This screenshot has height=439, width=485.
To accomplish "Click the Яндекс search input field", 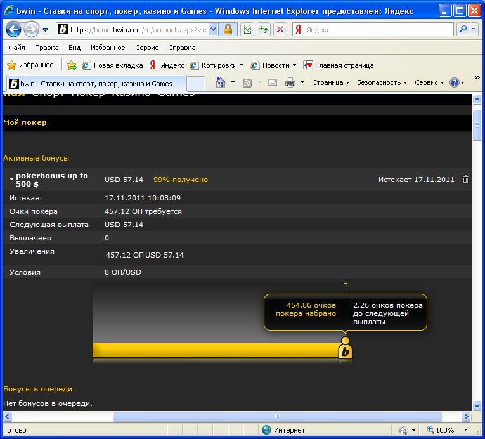I will [x=378, y=30].
